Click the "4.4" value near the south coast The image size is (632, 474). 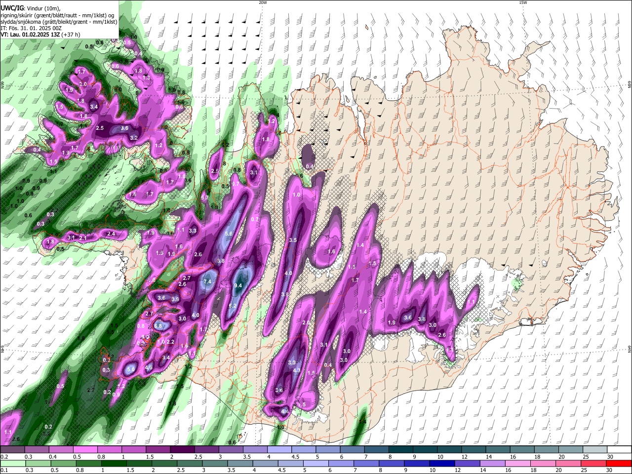[x=285, y=411]
